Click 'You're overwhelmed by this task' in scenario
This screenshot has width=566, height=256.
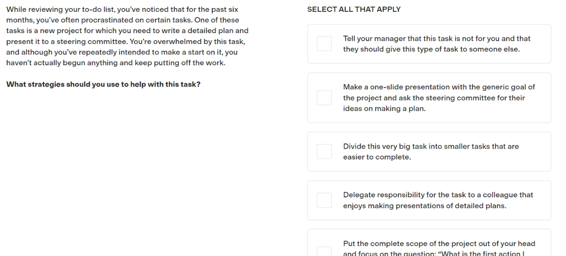[x=187, y=41]
